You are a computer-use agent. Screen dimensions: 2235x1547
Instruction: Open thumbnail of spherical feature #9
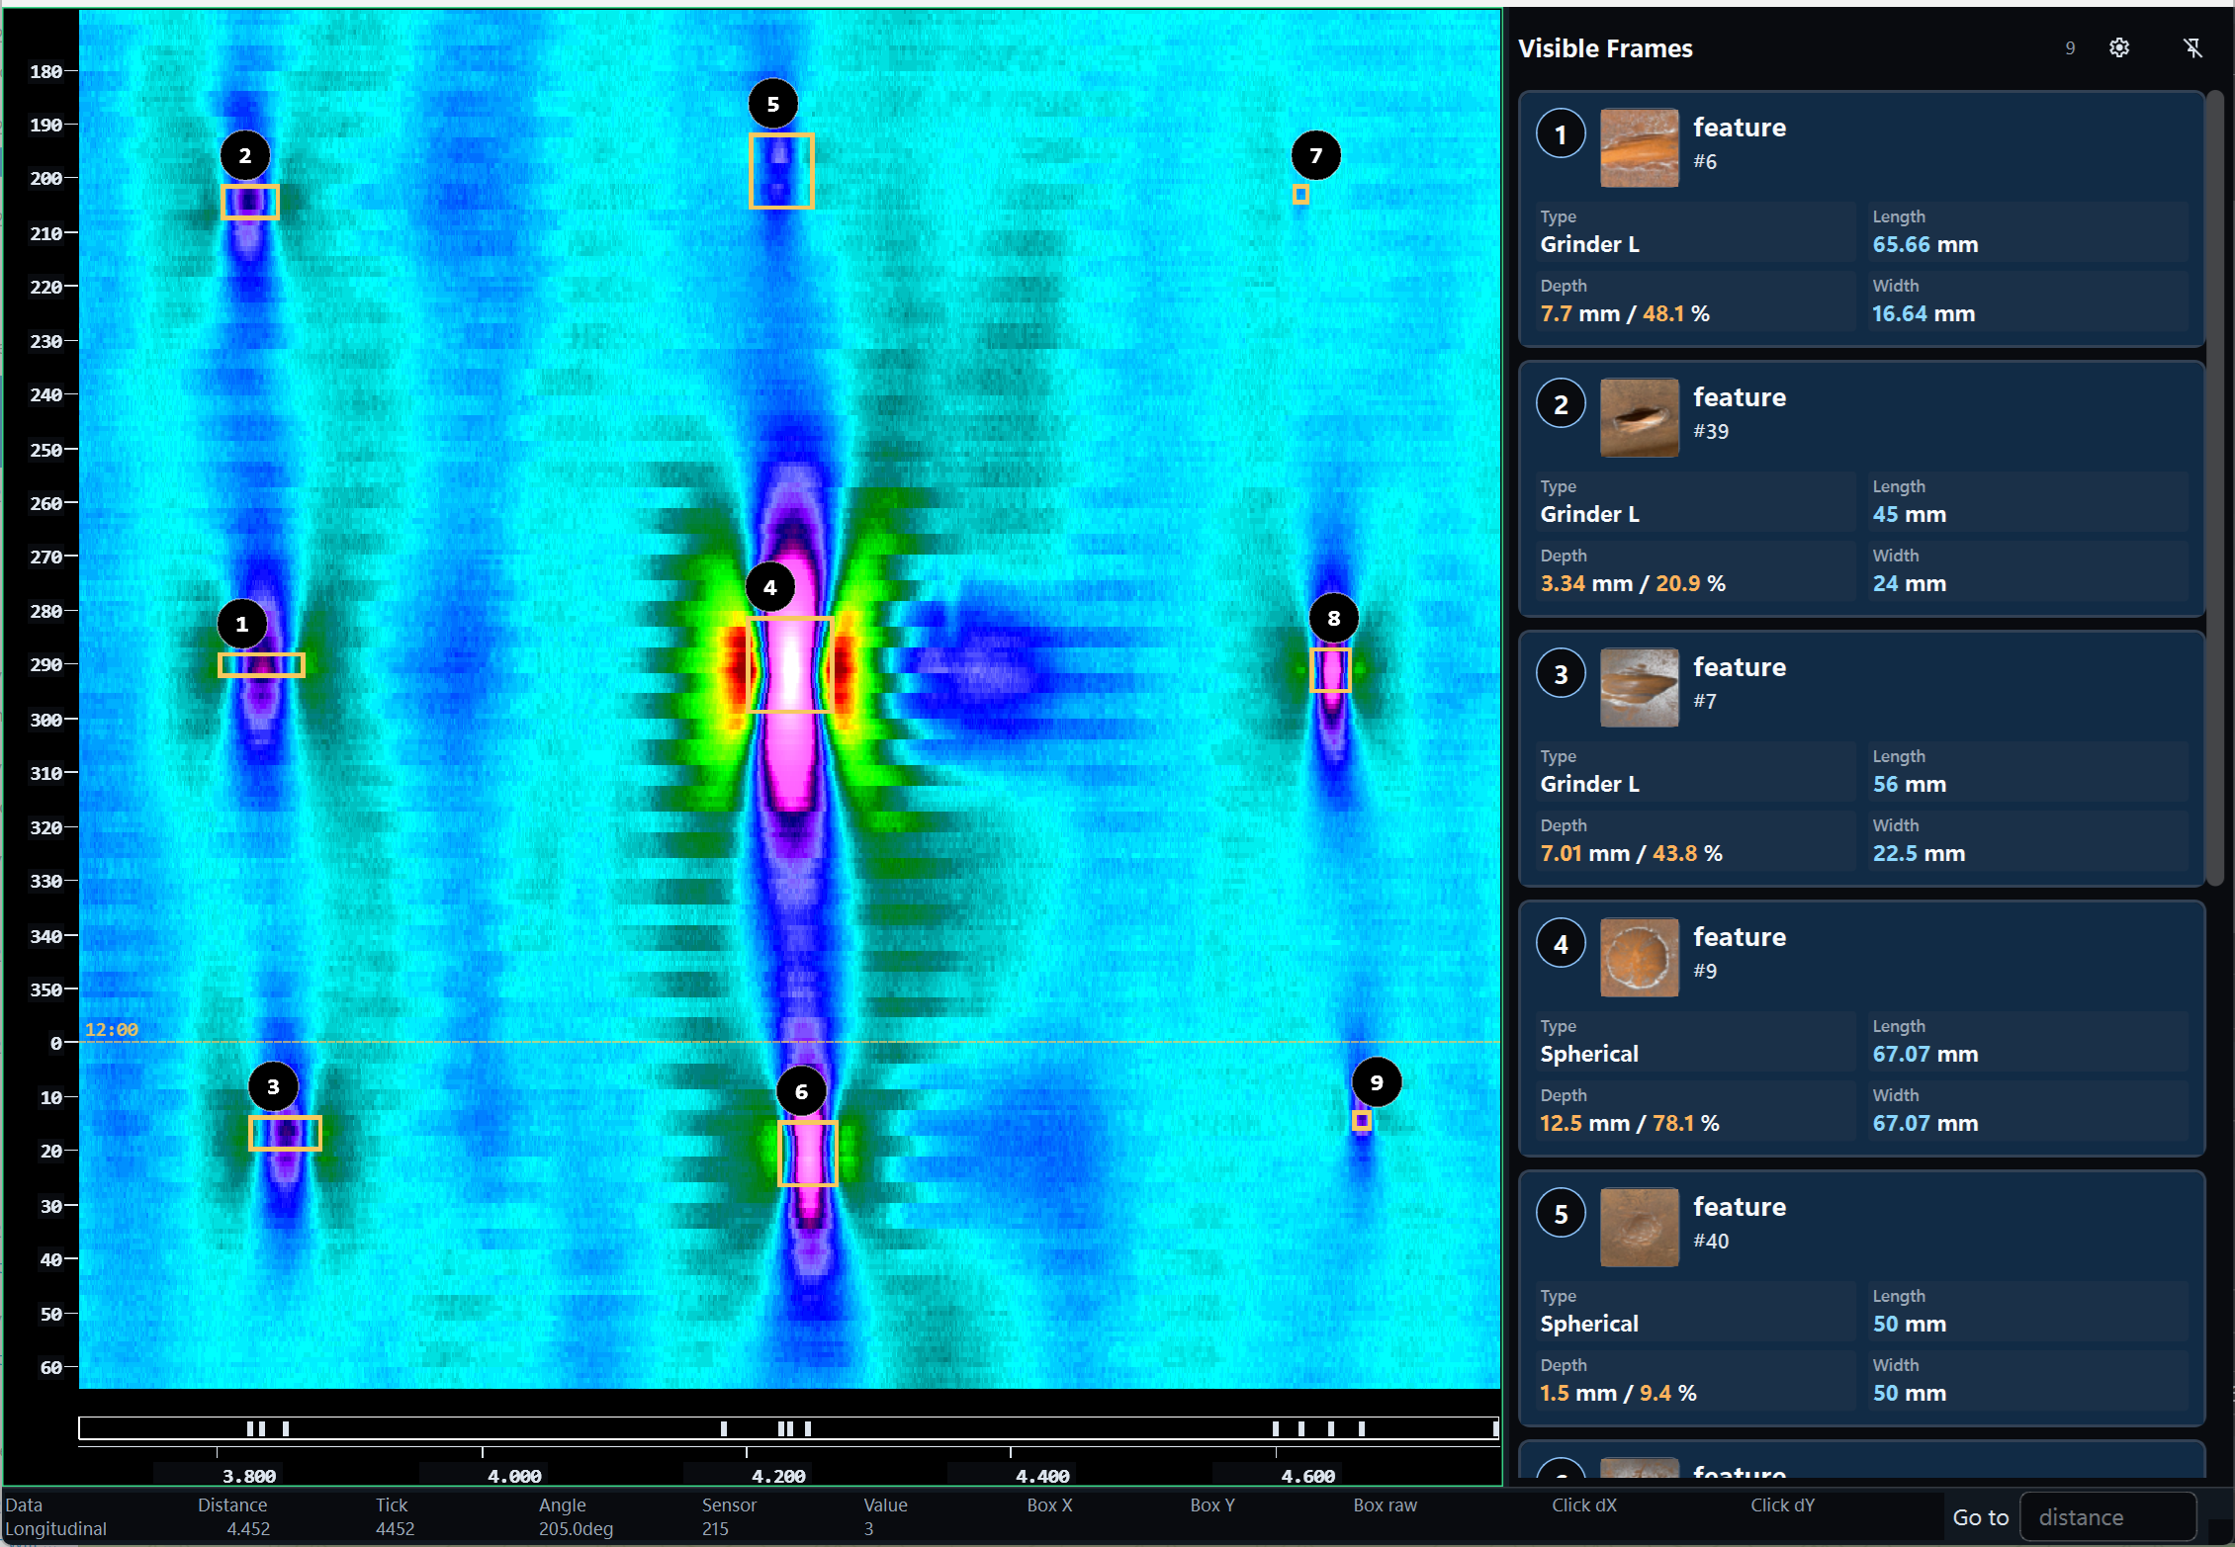[1639, 957]
